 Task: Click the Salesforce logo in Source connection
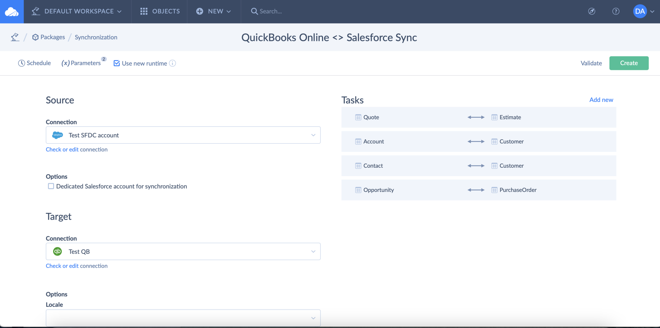[57, 135]
